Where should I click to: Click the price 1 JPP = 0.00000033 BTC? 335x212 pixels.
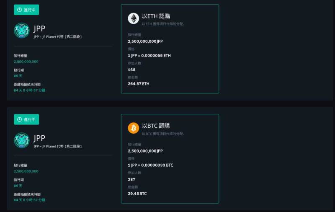150,165
